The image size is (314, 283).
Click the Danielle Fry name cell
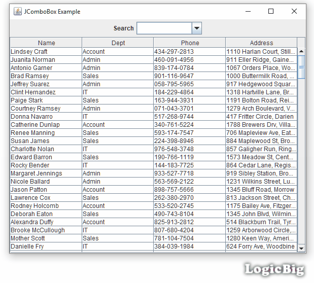point(46,246)
